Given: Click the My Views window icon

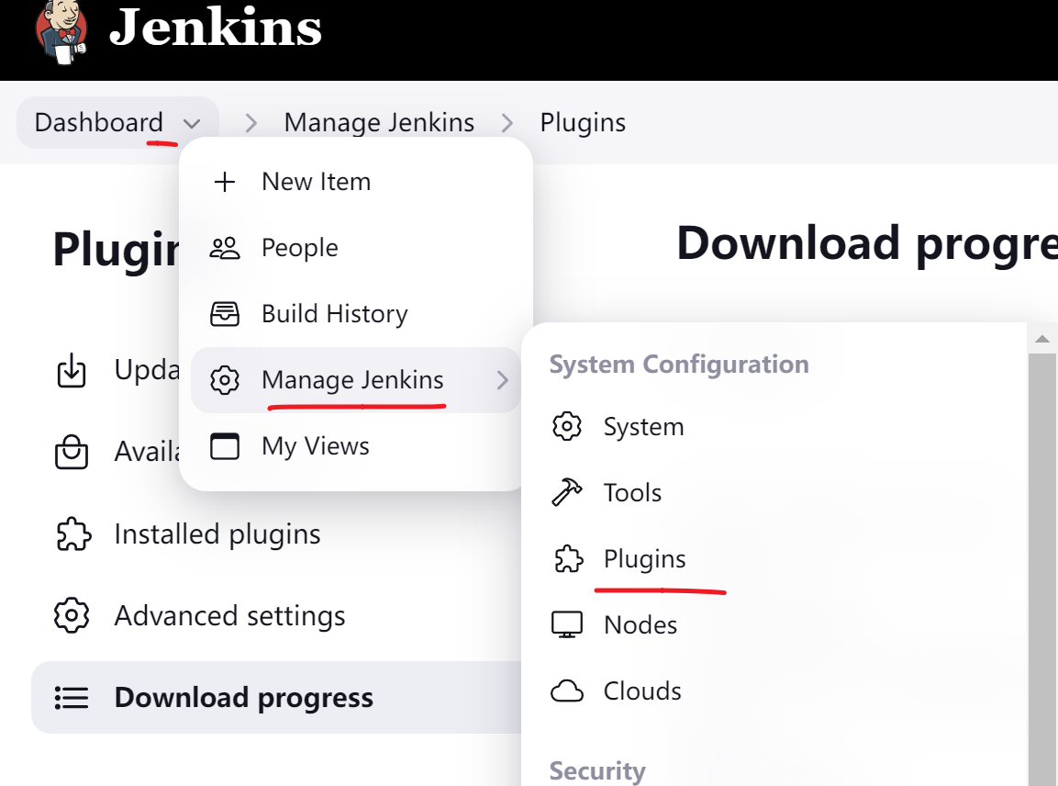Looking at the screenshot, I should 224,446.
